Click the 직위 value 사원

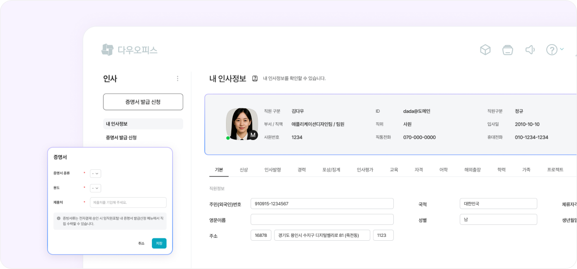pos(407,124)
